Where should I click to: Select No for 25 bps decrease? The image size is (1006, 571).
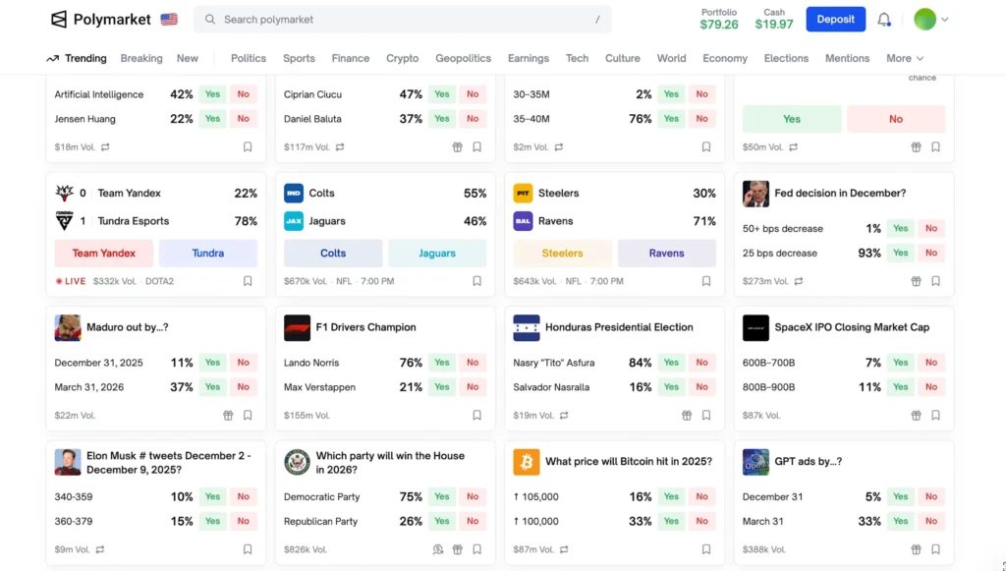click(x=930, y=254)
